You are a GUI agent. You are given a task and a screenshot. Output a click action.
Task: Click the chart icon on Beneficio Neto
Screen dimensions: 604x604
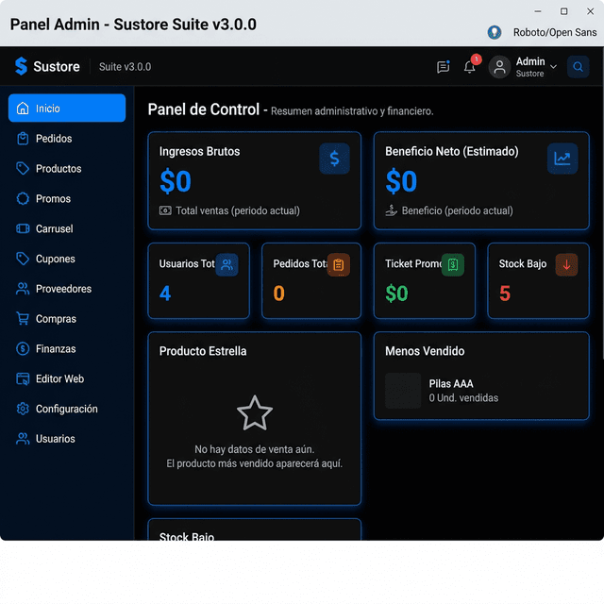pyautogui.click(x=562, y=159)
